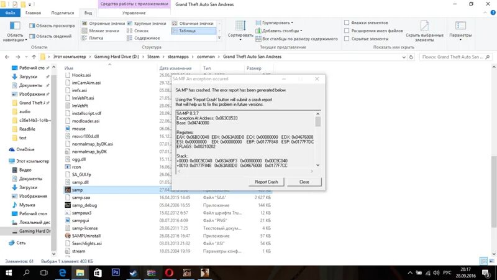Click common in the address breadcrumb

[206, 57]
